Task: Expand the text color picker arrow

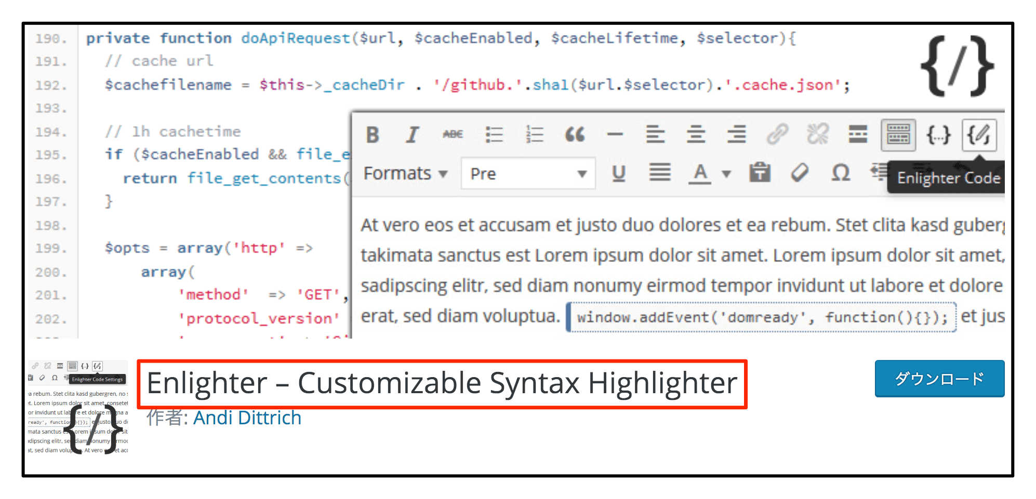Action: click(x=726, y=174)
